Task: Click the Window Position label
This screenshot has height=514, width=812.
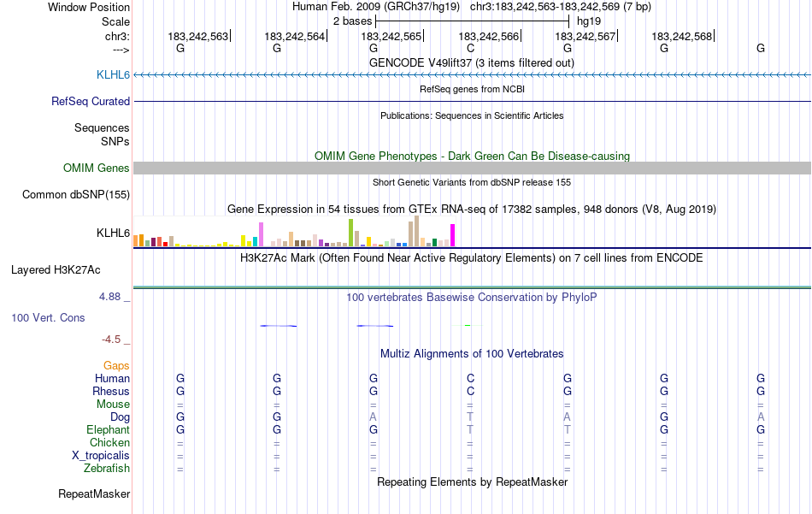Action: click(x=89, y=7)
